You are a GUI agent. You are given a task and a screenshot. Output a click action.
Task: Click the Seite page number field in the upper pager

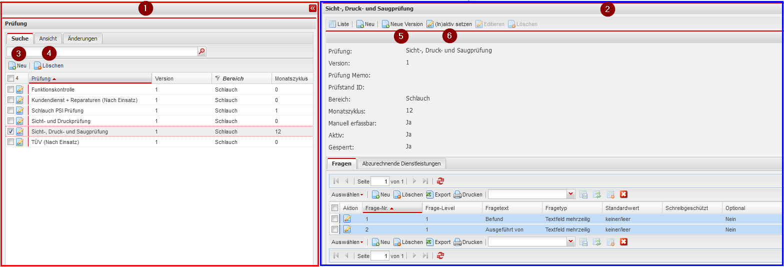coord(379,181)
